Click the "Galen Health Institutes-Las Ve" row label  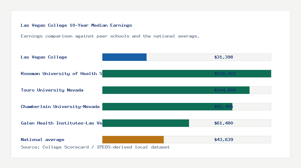point(61,123)
